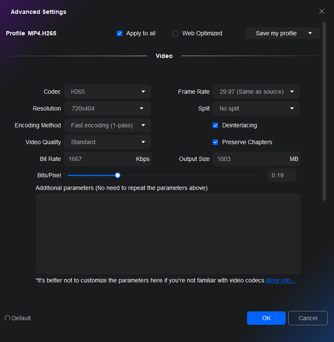
Task: Open the Video Quality Standard dropdown
Action: pyautogui.click(x=107, y=142)
